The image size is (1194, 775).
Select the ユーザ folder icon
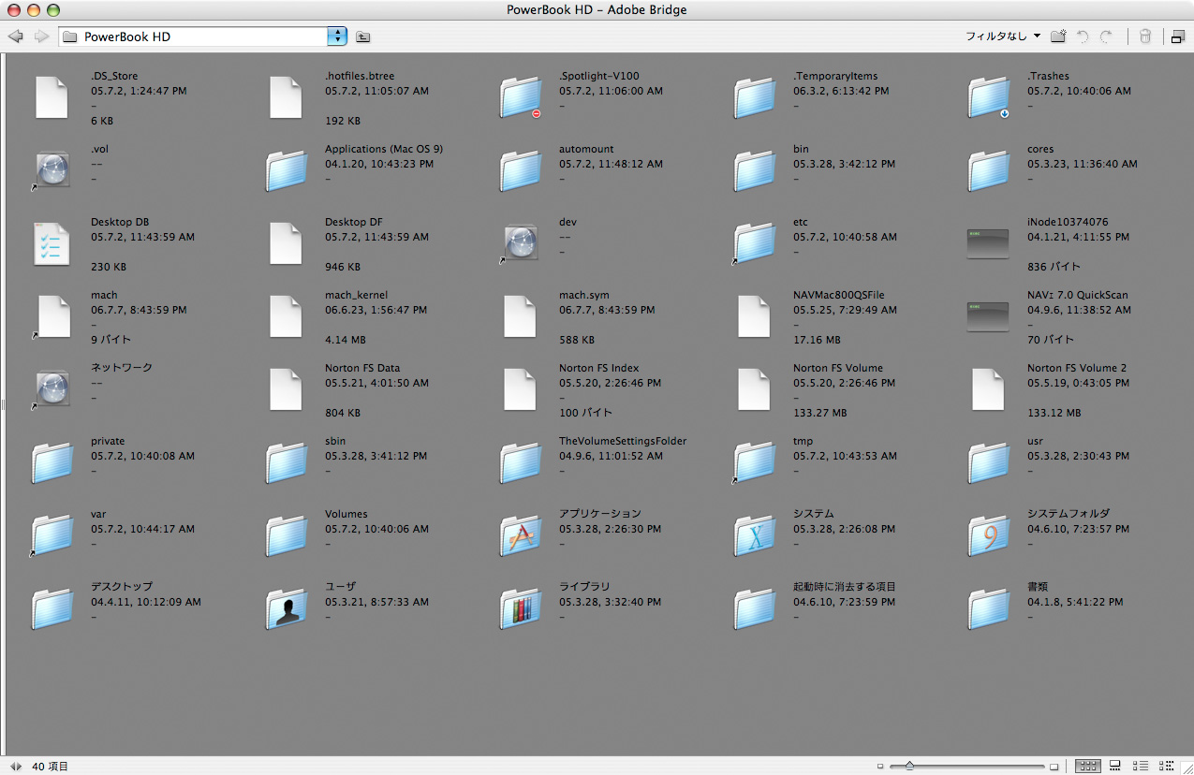[287, 608]
